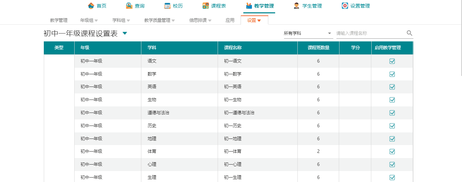Toggle 启用教学管理 checkbox for 初一心理
Image resolution: width=462 pixels, height=182 pixels.
[392, 165]
